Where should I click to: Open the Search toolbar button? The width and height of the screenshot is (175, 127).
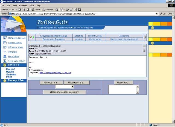(36, 10)
